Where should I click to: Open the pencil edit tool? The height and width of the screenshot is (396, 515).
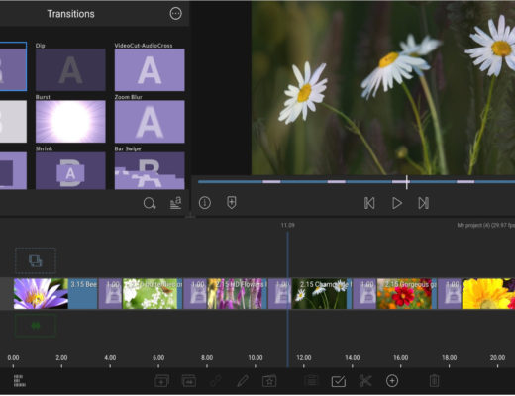[243, 381]
